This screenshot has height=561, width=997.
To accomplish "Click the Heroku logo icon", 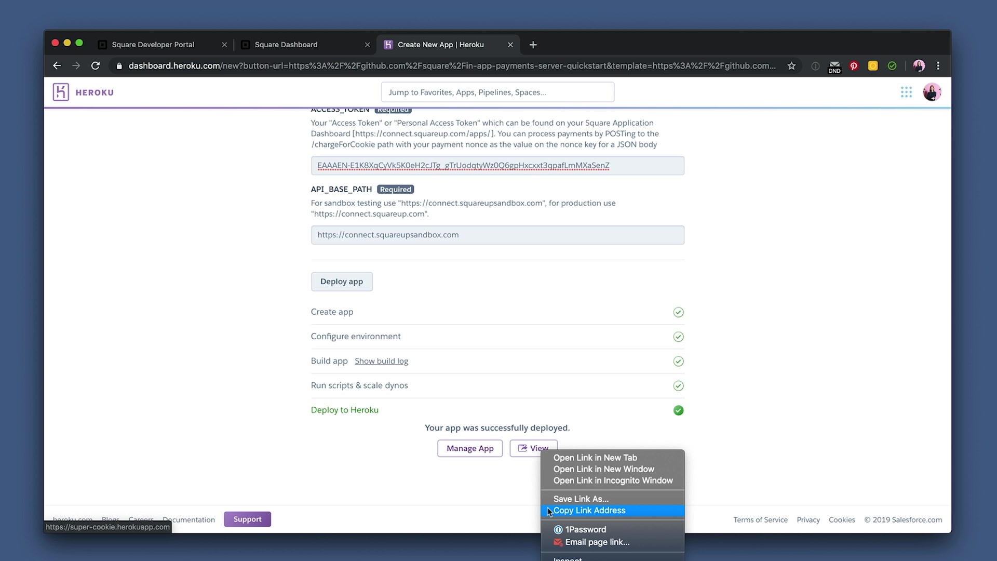I will [x=61, y=92].
